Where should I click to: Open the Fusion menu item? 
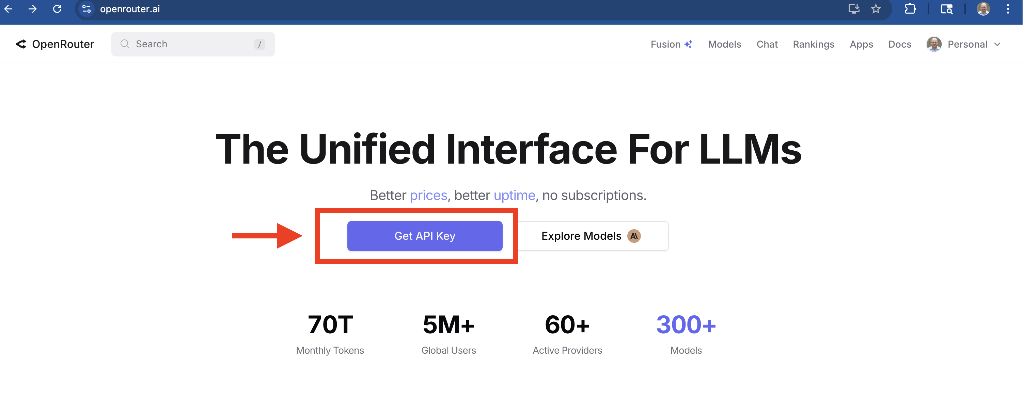click(671, 44)
